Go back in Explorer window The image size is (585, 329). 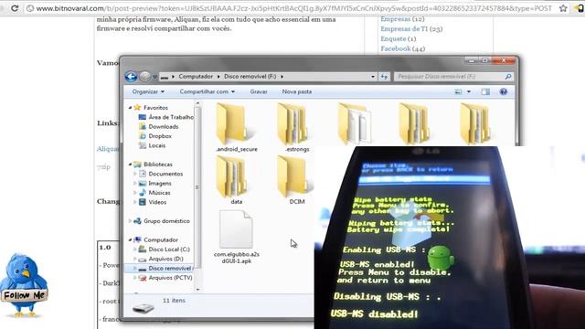point(131,77)
